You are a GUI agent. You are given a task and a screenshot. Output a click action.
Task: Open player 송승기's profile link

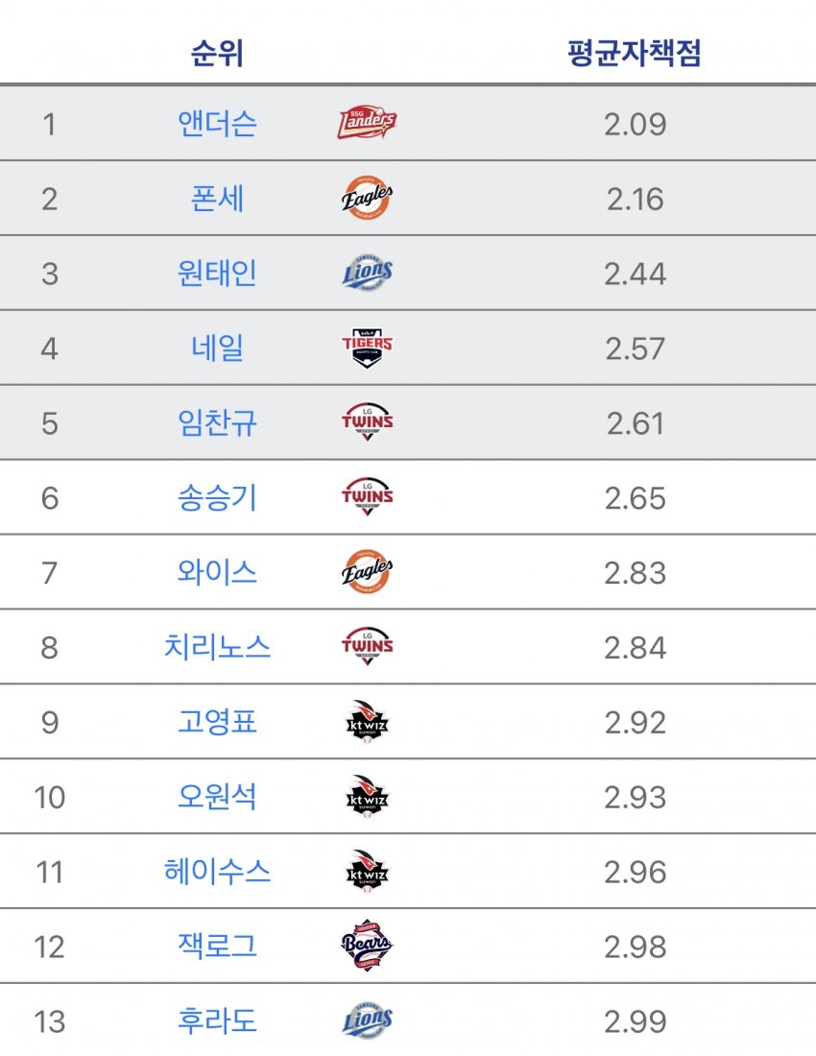pos(217,497)
